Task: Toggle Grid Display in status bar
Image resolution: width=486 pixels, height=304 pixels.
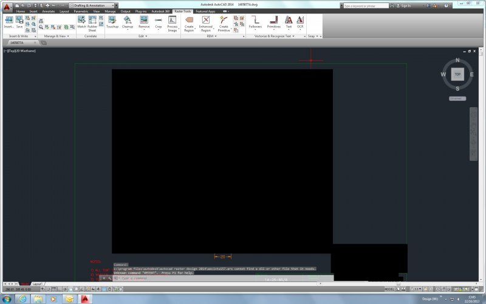Action: tap(53, 289)
